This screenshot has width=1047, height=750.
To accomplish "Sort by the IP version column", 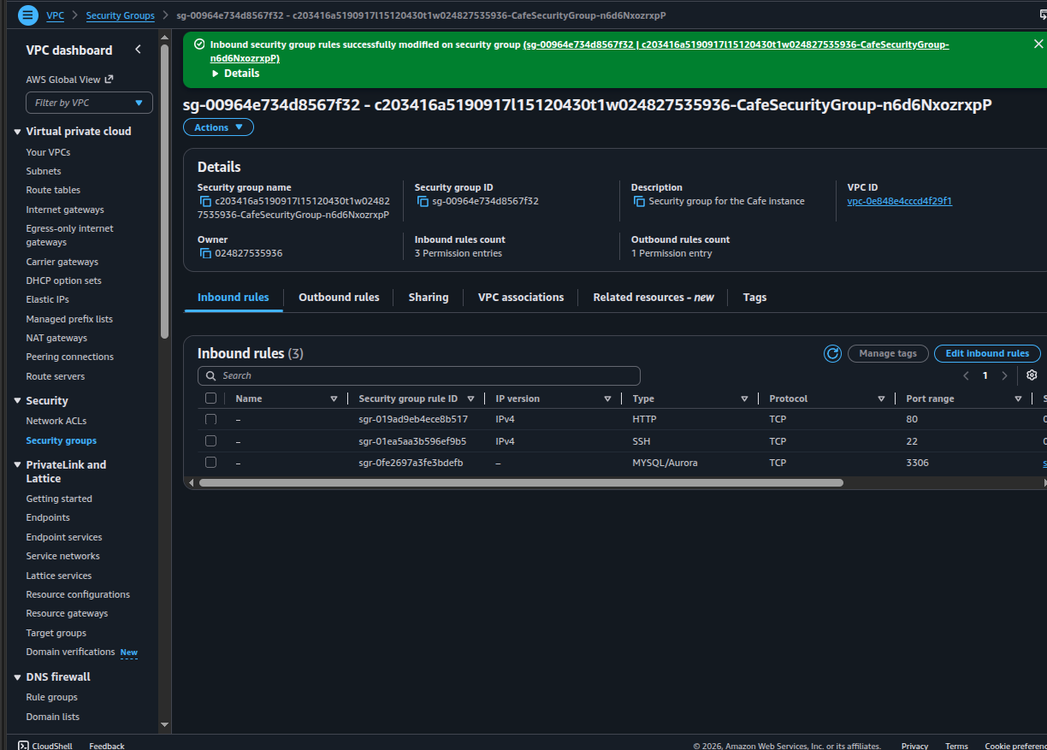I will [607, 399].
